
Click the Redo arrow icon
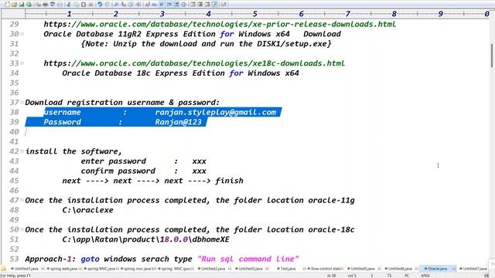(x=108, y=5)
